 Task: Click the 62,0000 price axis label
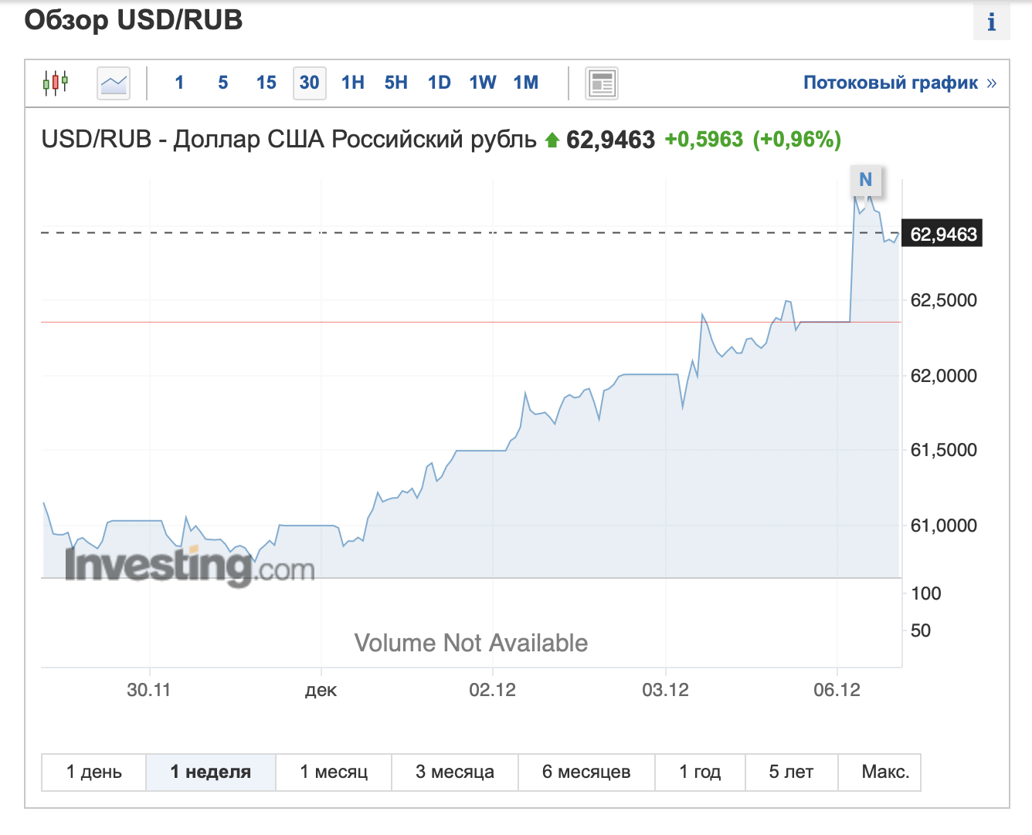[944, 376]
